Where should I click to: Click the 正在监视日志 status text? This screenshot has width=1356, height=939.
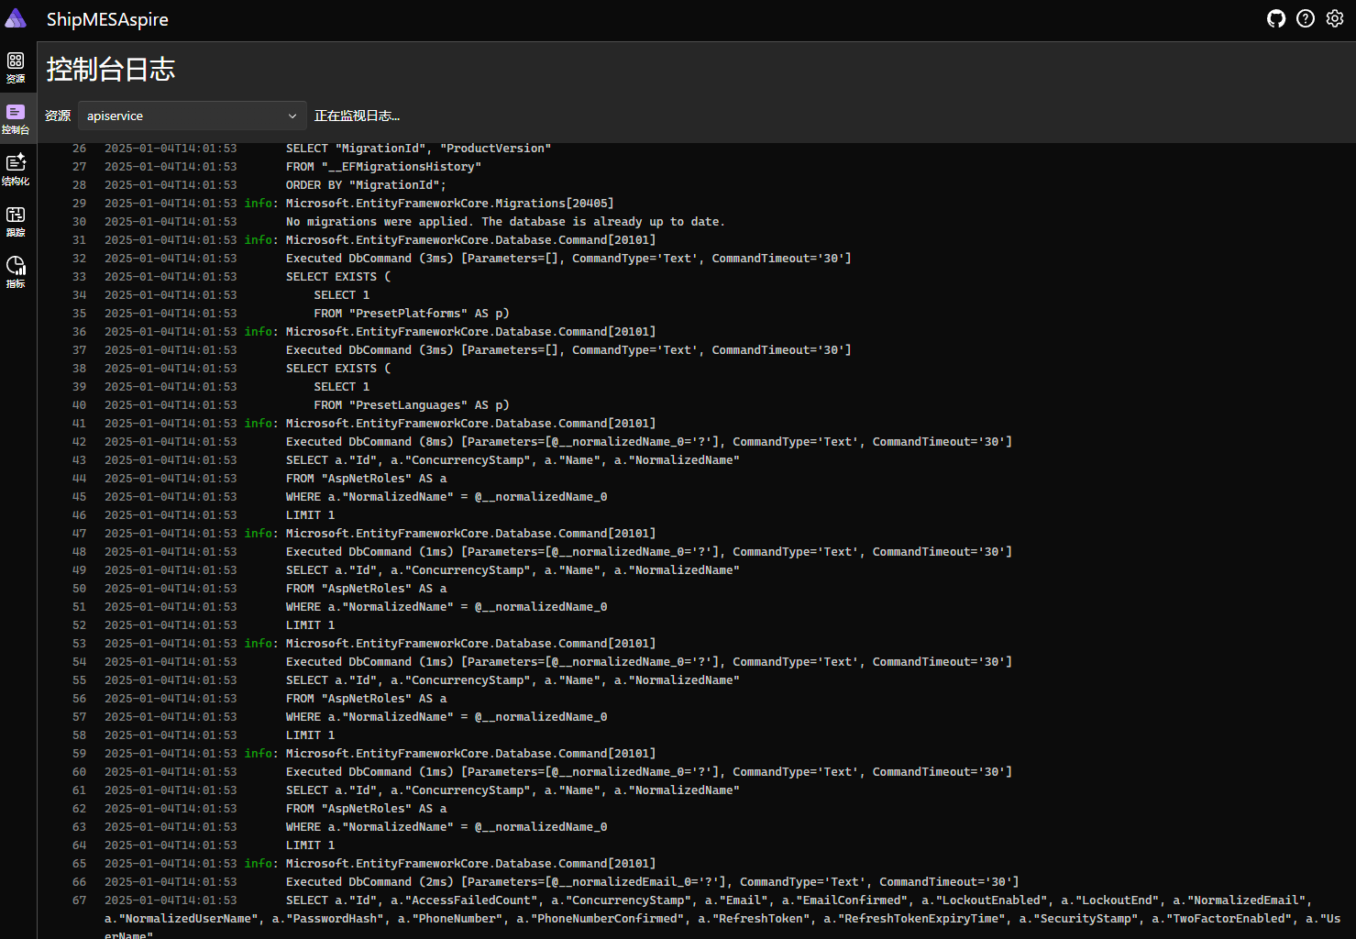pos(357,116)
